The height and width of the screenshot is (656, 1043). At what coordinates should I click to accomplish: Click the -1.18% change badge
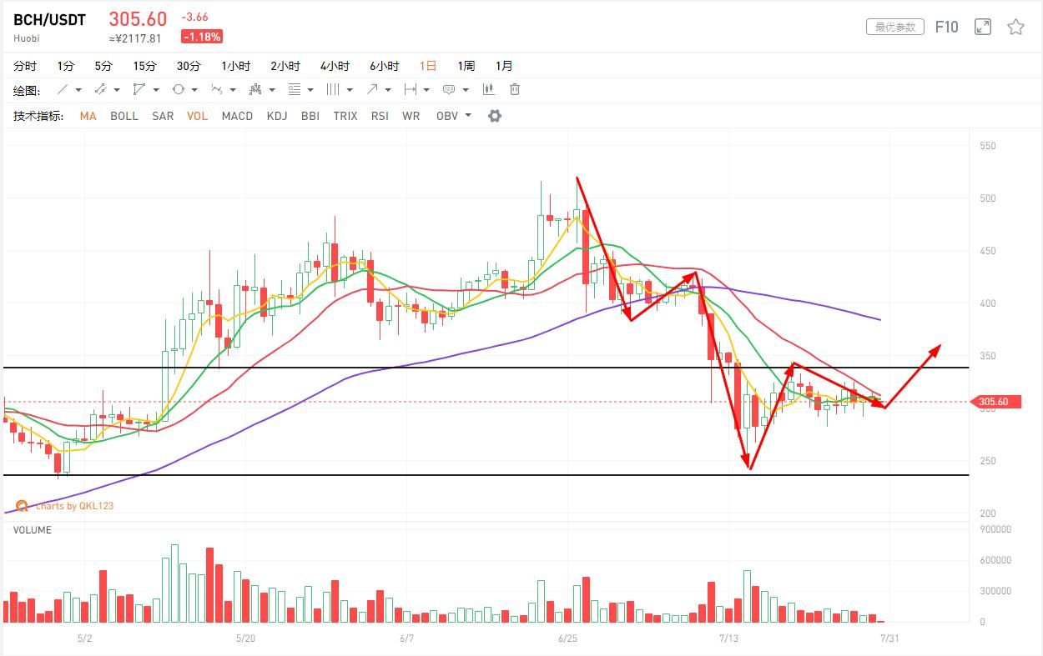pyautogui.click(x=202, y=37)
